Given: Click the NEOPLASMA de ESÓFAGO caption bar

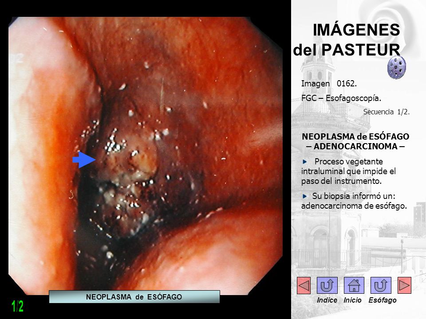Looking at the screenshot, I should pyautogui.click(x=134, y=297).
